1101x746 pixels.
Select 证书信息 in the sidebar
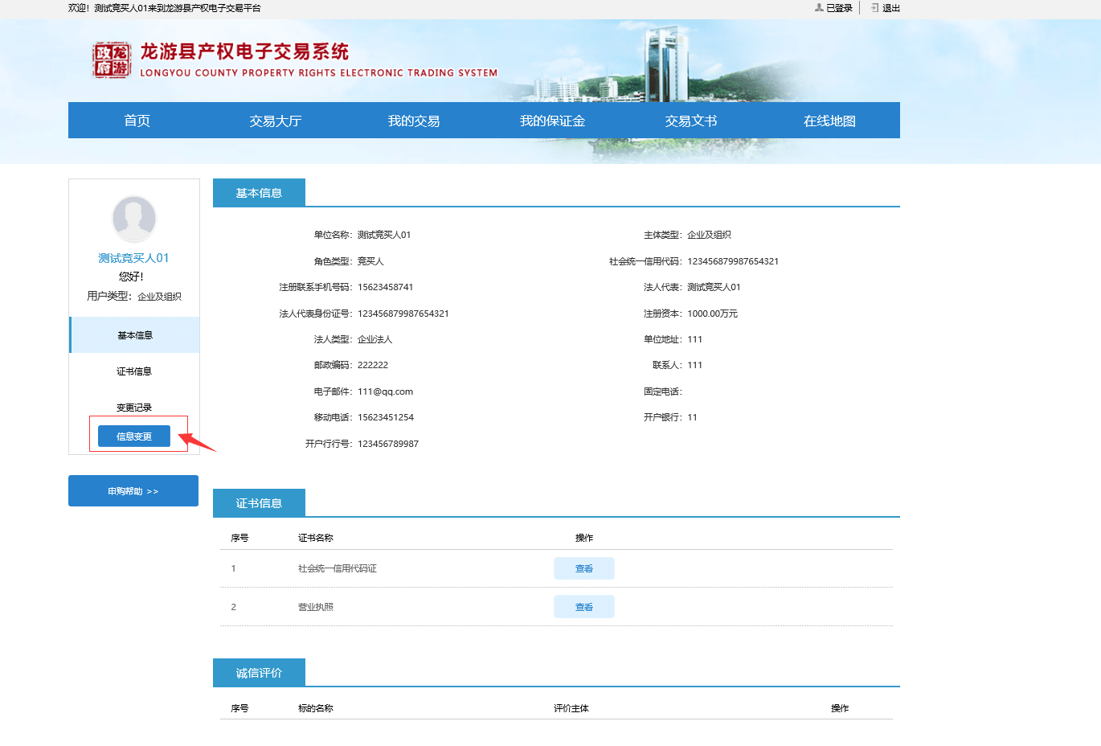134,371
